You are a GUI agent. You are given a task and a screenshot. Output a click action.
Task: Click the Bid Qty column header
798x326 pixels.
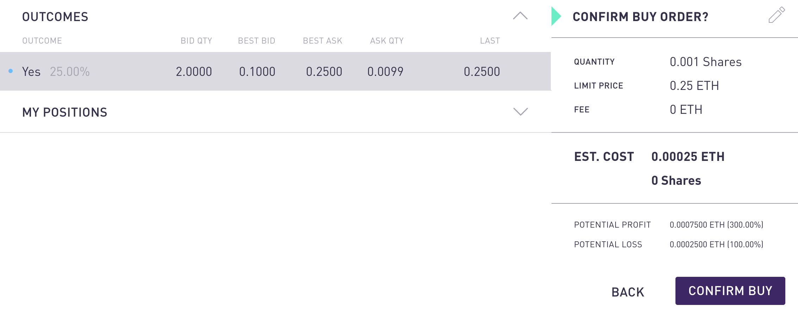tap(196, 41)
